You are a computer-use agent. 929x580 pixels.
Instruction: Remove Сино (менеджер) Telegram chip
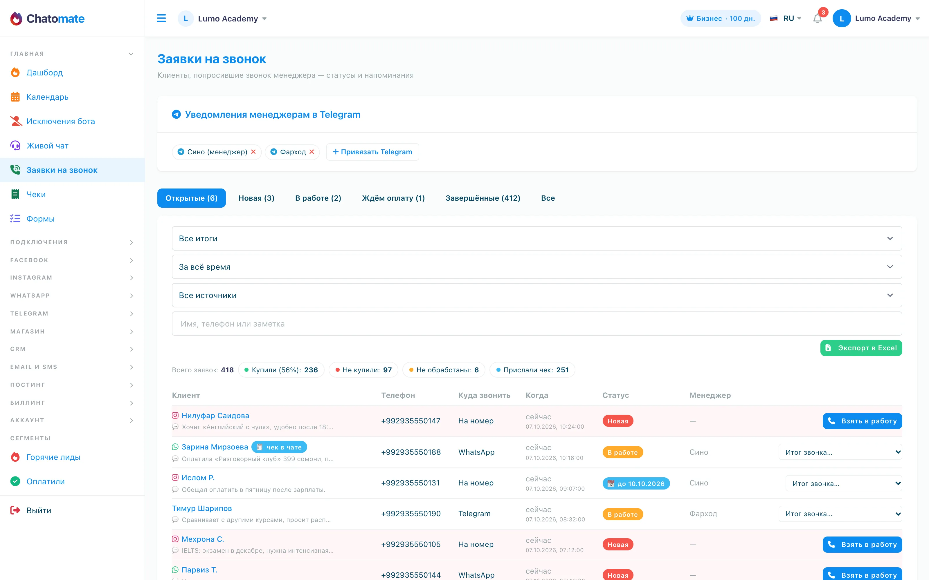(x=253, y=152)
